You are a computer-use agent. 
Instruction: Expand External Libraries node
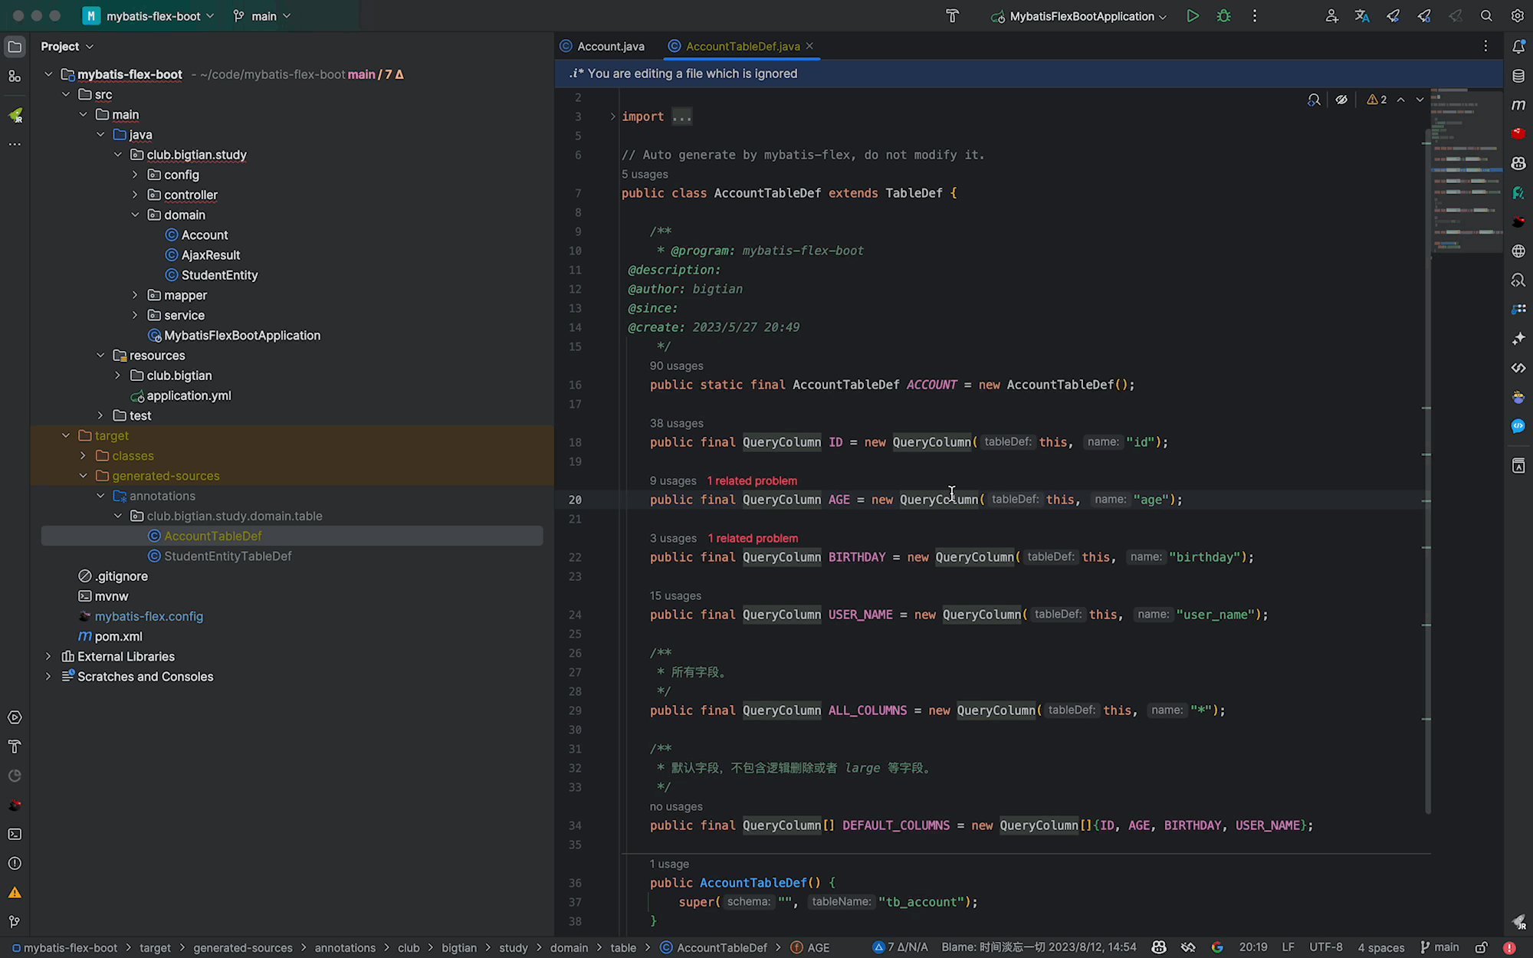pos(48,656)
